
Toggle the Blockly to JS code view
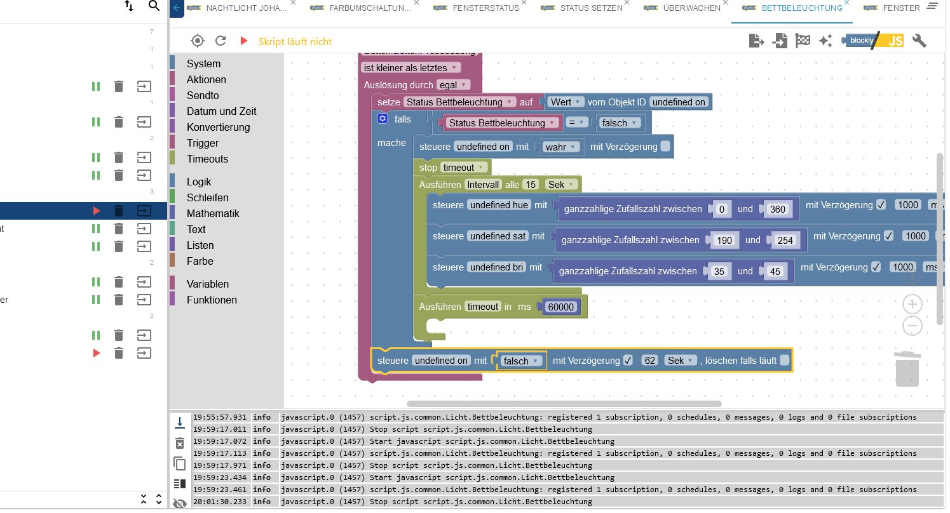tap(872, 41)
